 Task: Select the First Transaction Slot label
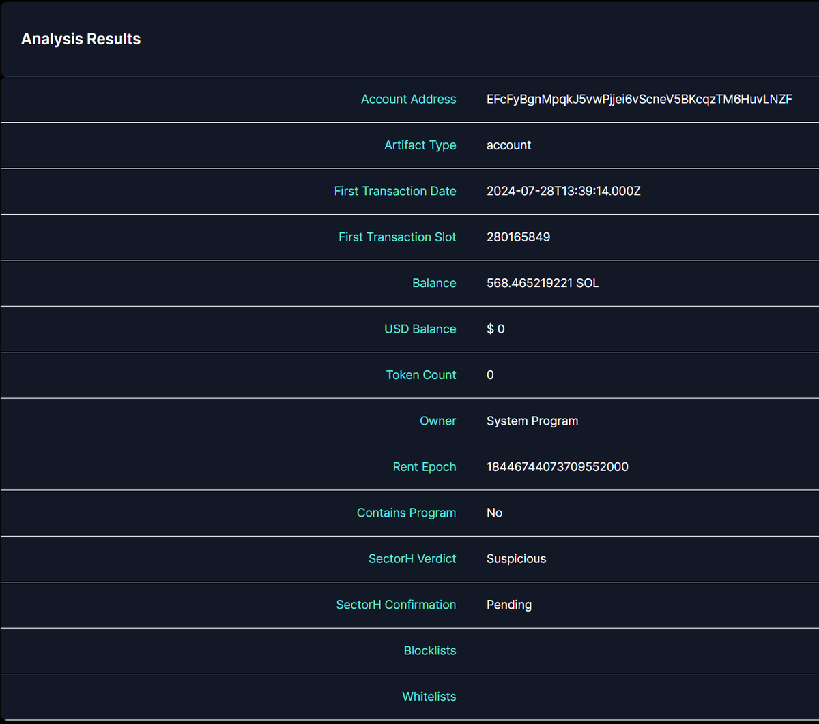(x=397, y=237)
